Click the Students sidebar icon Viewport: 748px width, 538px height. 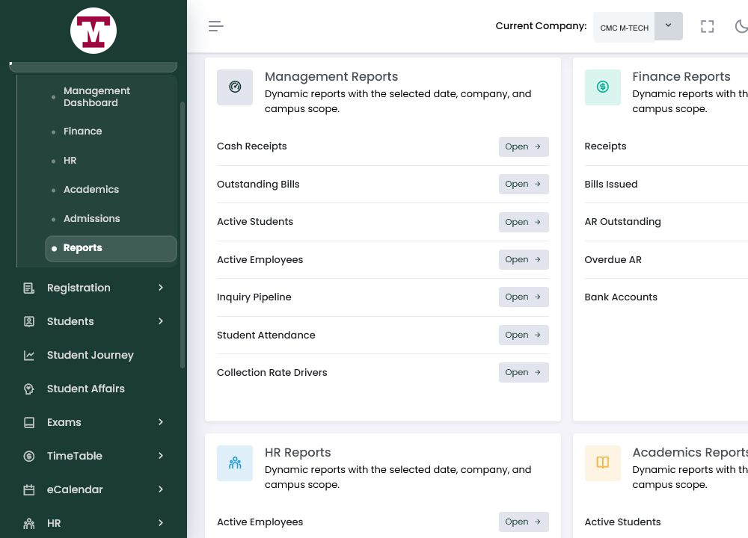28,321
